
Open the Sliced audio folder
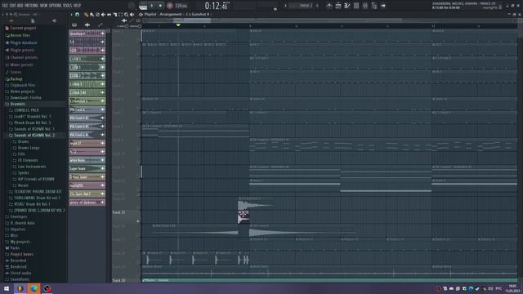(20, 273)
